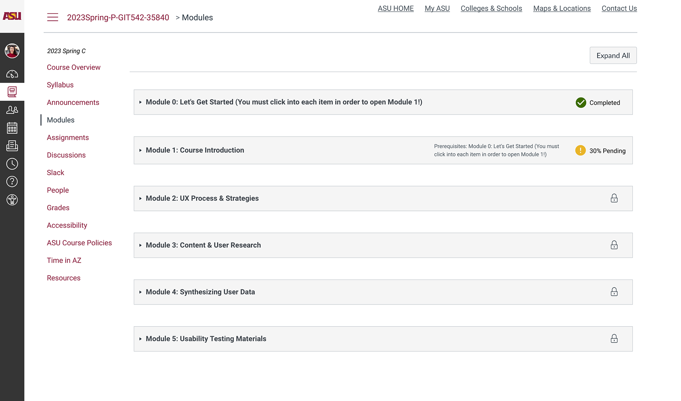This screenshot has height=401, width=681.
Task: Open the Inbox icon in sidebar
Action: (x=12, y=146)
